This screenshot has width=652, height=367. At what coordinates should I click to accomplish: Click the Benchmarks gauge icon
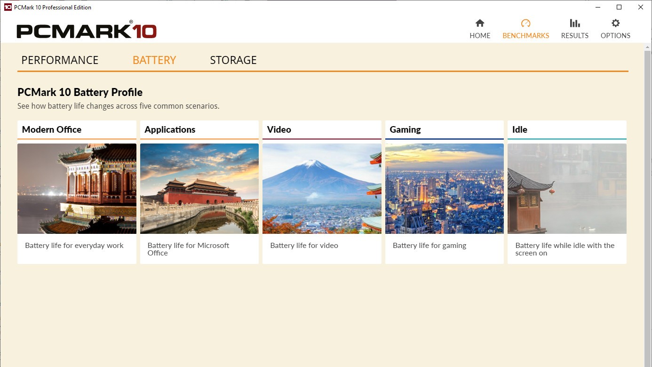pyautogui.click(x=525, y=23)
